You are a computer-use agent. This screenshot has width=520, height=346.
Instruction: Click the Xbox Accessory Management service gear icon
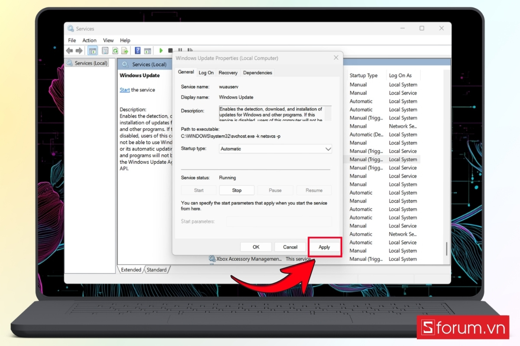(x=212, y=259)
